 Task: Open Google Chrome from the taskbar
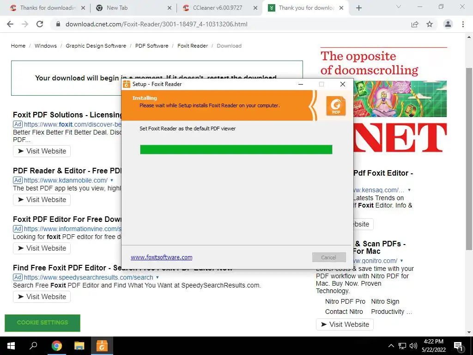(x=56, y=346)
